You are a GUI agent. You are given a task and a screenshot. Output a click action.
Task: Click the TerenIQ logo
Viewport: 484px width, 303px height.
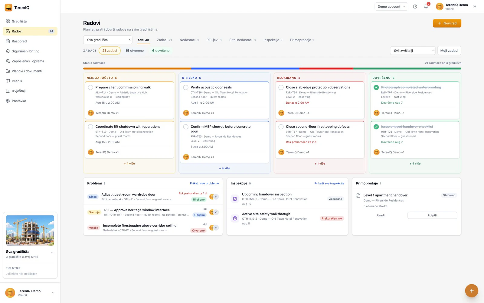17,8
